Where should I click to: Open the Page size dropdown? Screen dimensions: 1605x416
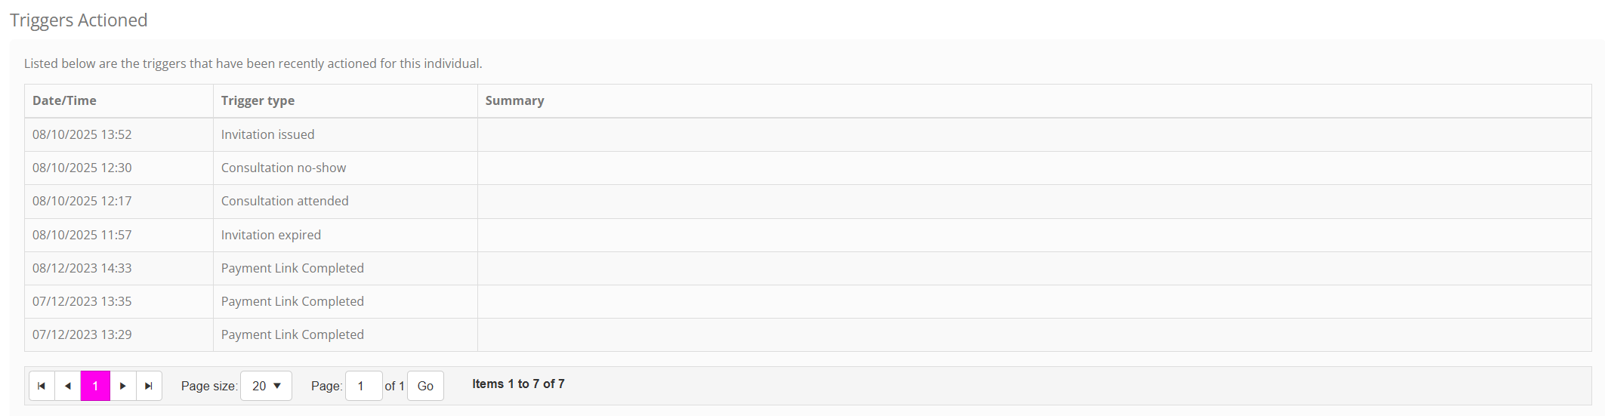pos(266,386)
